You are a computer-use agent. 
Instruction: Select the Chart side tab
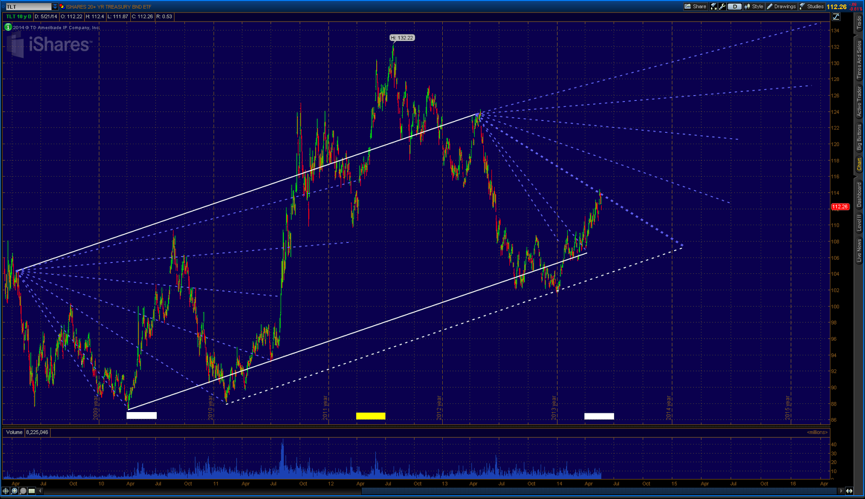[x=859, y=165]
